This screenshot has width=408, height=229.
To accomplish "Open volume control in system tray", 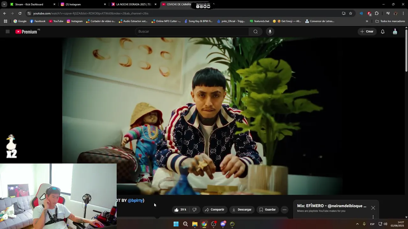I will click(x=385, y=224).
